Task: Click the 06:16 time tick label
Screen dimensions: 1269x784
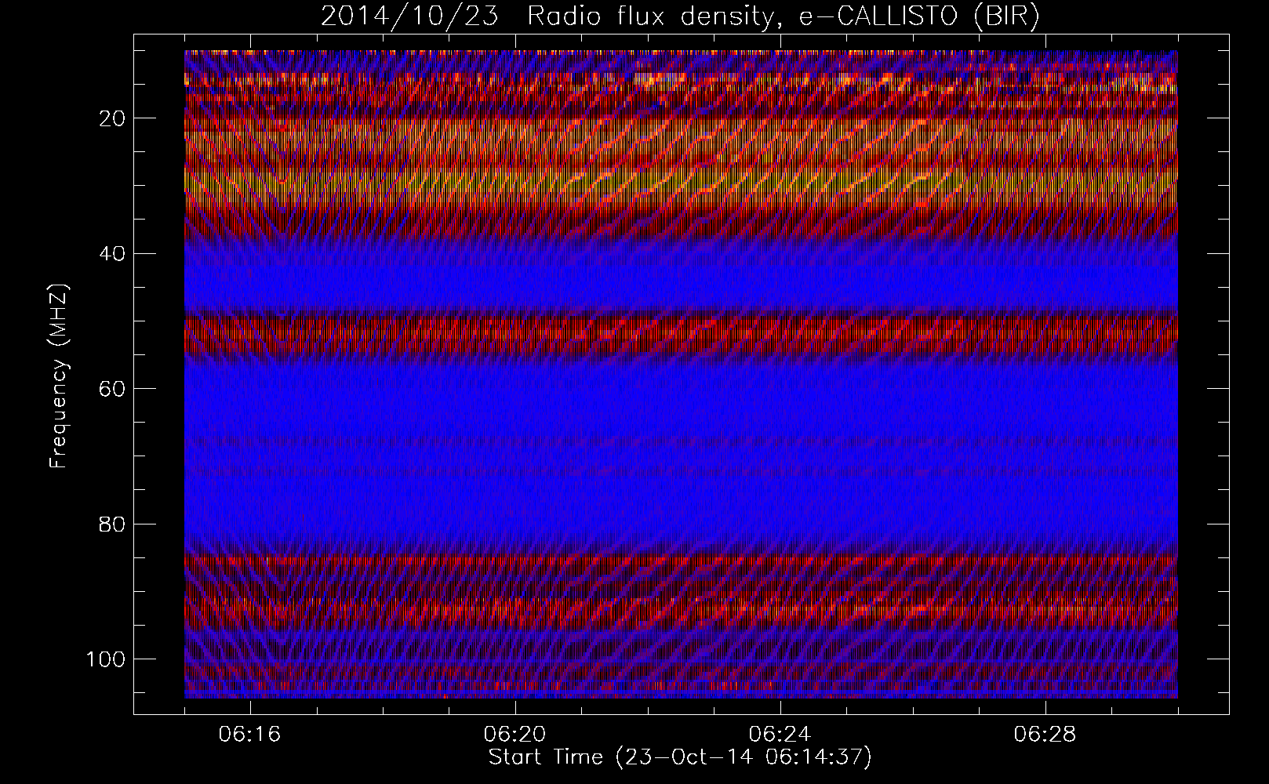Action: coord(251,735)
